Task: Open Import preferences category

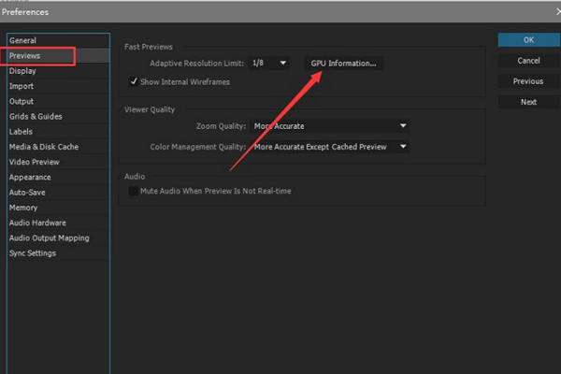Action: 22,86
